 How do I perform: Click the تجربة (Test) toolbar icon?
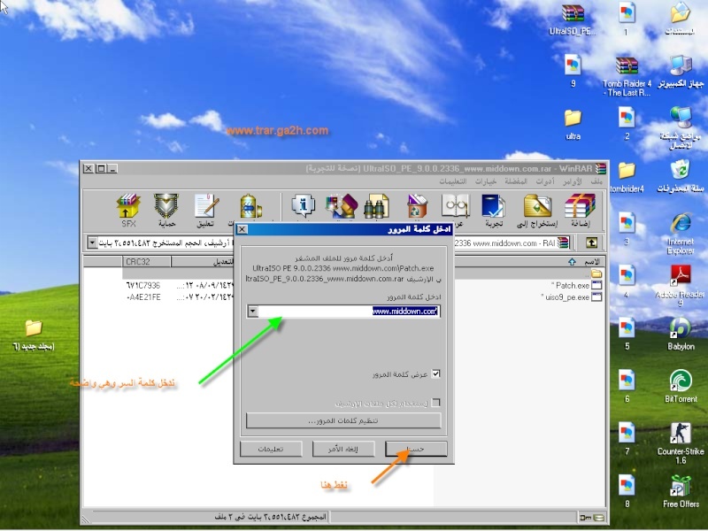coord(494,210)
